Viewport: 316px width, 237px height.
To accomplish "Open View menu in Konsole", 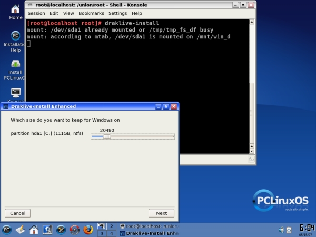I will click(x=68, y=13).
